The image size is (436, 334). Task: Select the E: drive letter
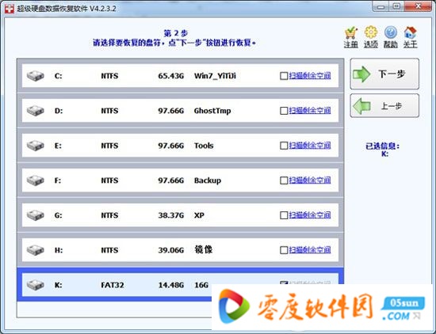pos(58,146)
